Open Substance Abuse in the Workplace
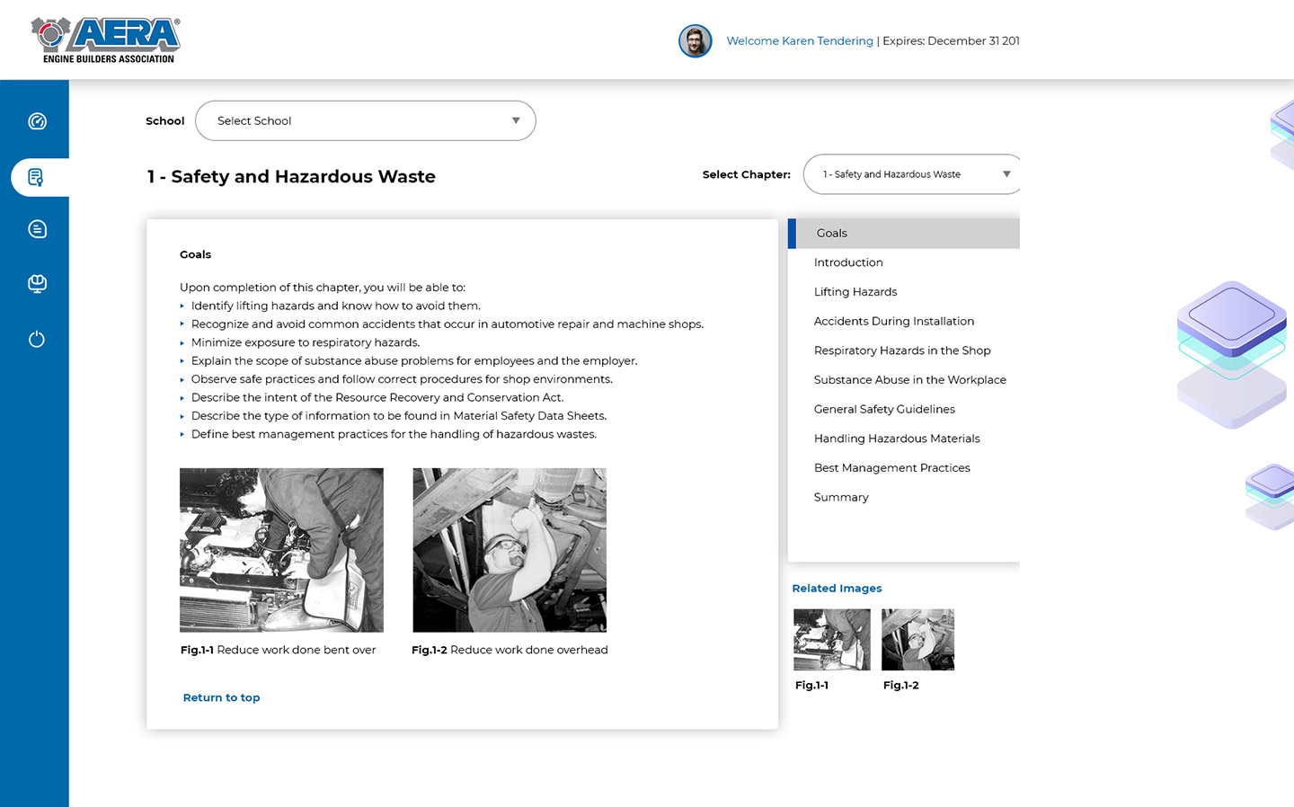This screenshot has height=807, width=1294. coord(909,380)
